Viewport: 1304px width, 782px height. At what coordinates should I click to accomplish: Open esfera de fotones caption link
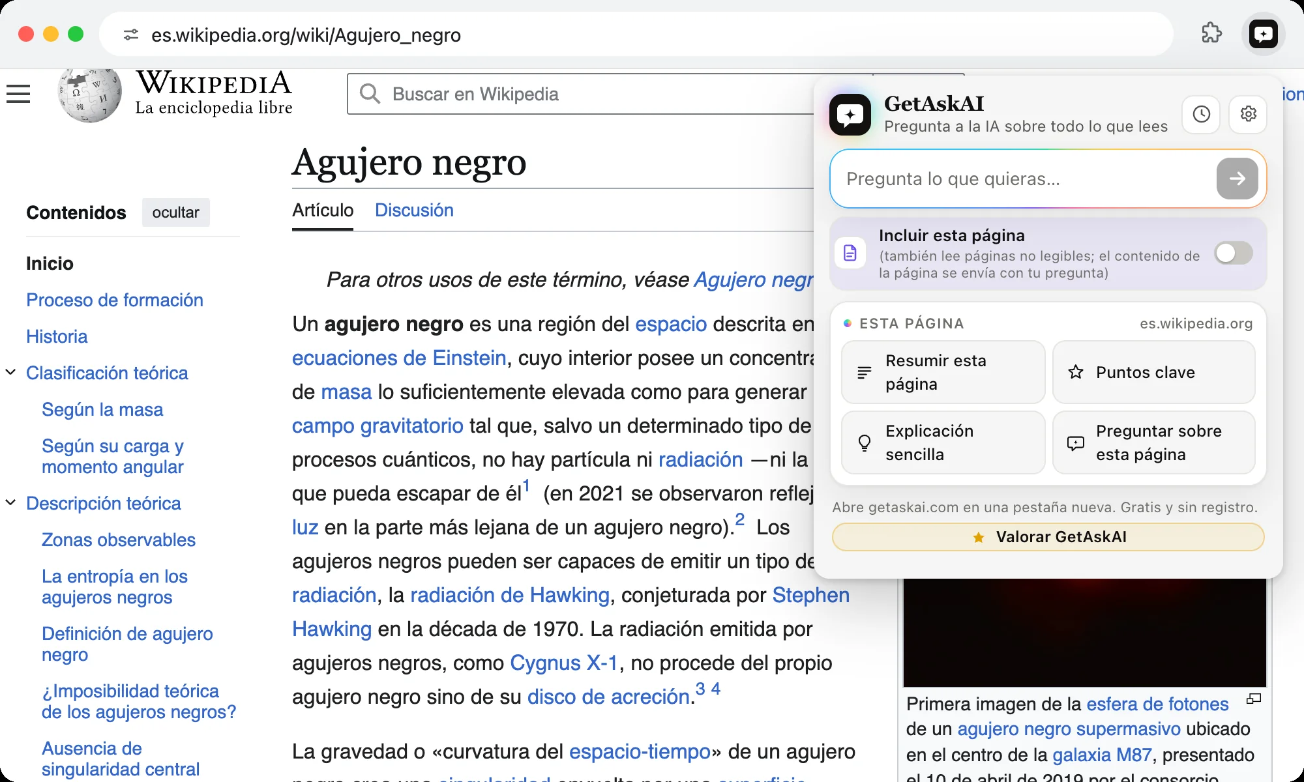pyautogui.click(x=1157, y=704)
